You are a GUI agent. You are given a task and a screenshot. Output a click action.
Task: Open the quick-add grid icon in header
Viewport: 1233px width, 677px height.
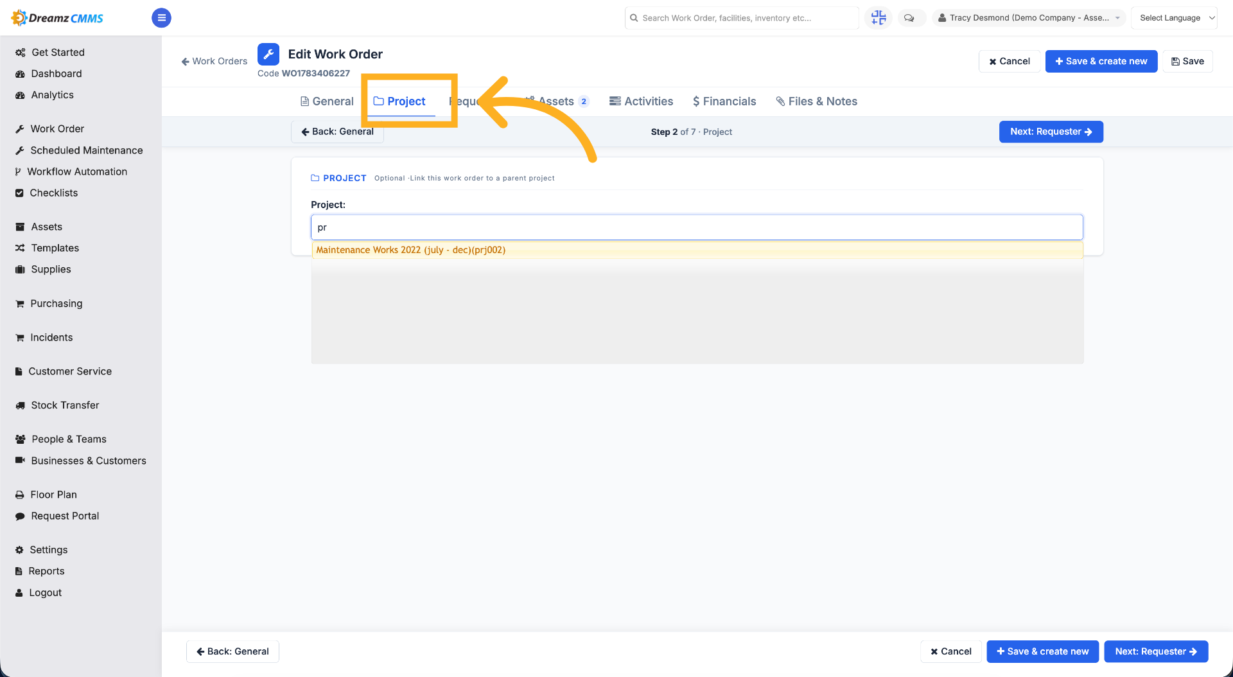pyautogui.click(x=879, y=18)
